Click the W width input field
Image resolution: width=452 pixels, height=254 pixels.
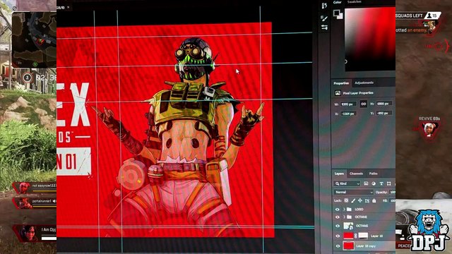pos(348,104)
